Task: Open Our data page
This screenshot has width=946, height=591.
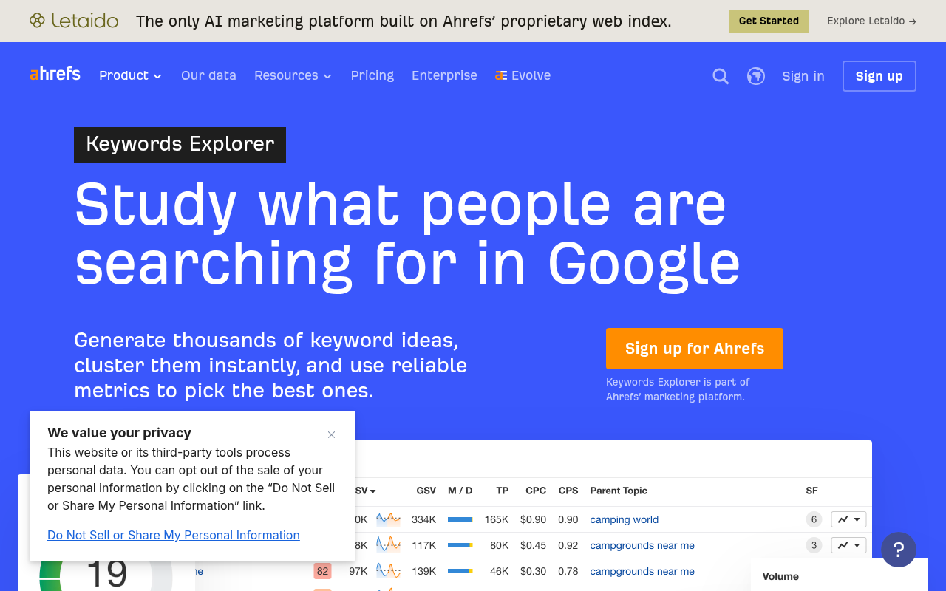Action: [x=208, y=75]
